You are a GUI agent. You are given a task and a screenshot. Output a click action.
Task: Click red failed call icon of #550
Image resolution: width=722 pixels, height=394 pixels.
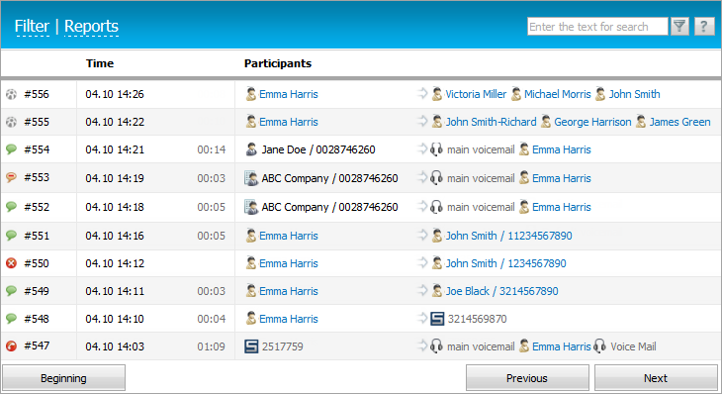(11, 263)
